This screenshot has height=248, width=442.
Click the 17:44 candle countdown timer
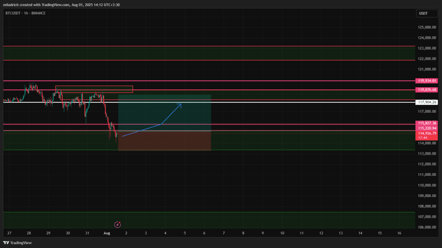tap(423, 138)
